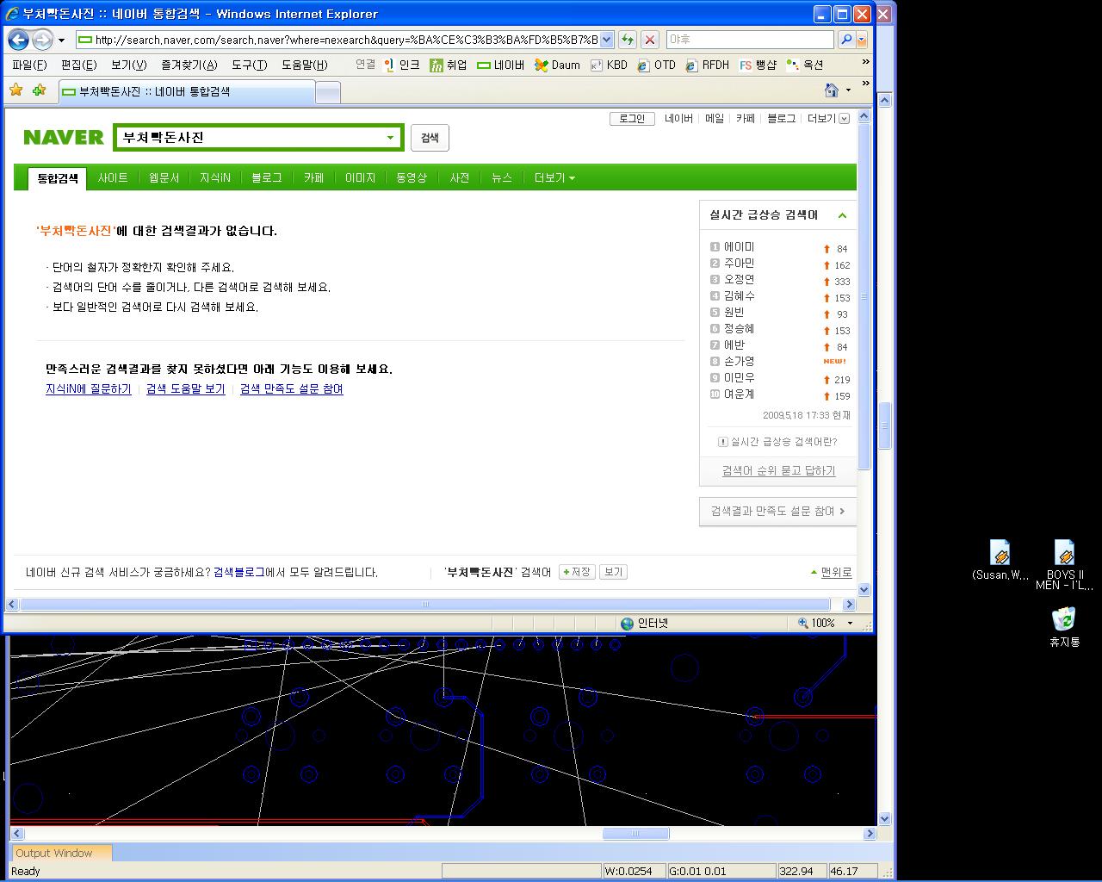Viewport: 1102px width, 882px height.
Task: Open the RFDH favorites link
Action: 708,65
